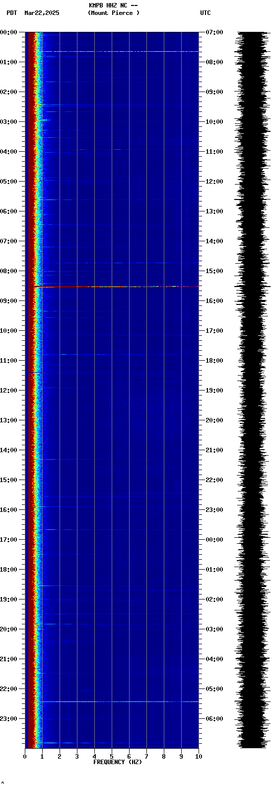Image resolution: width=274 pixels, height=788 pixels.
Task: Pick 06:00 on the UTC time axis
Action: [214, 719]
